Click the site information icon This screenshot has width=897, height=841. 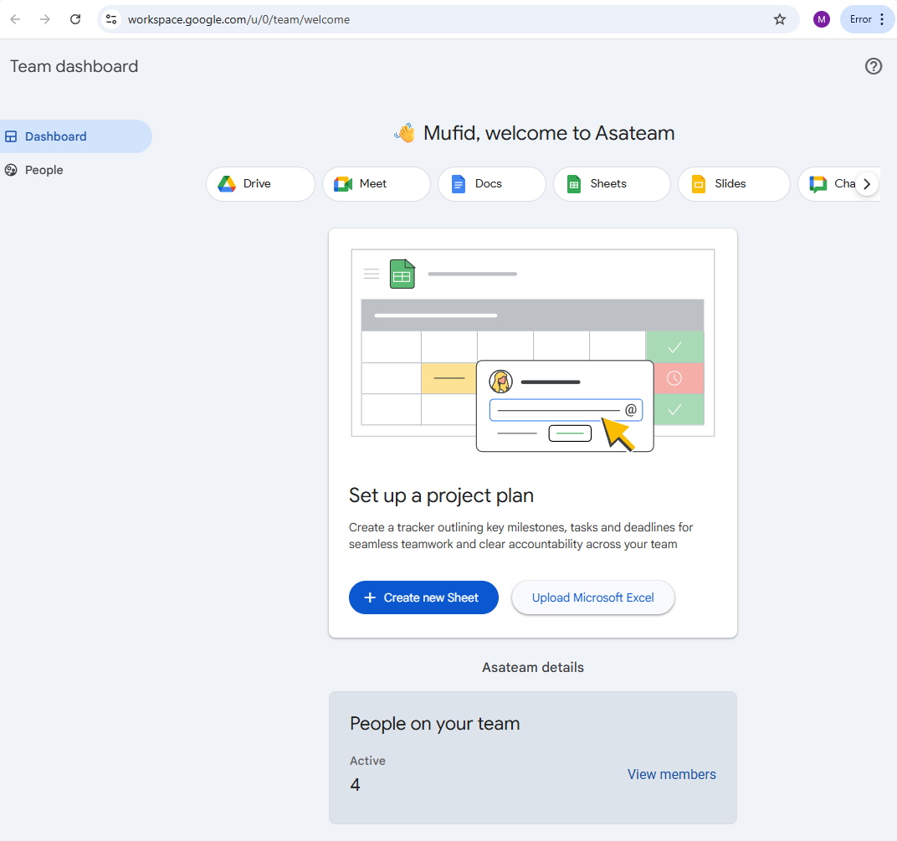111,19
